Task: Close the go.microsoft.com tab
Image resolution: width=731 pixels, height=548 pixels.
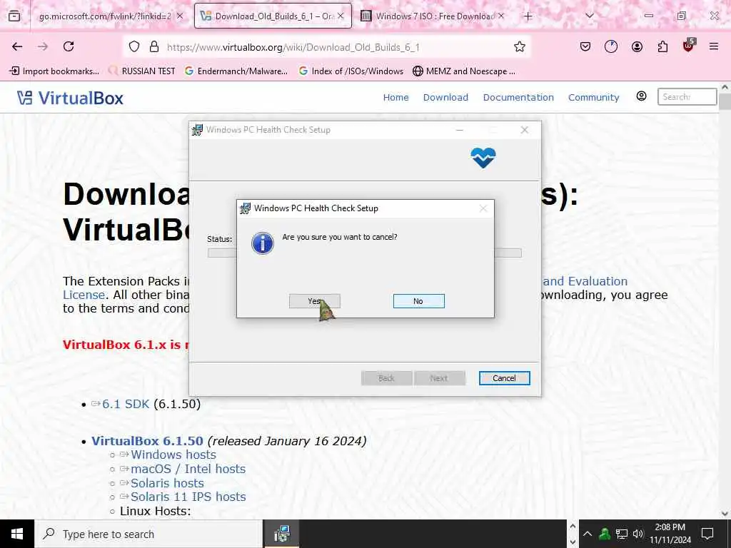Action: point(179,16)
